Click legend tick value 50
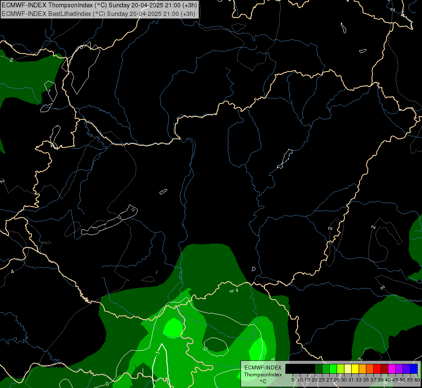 (403, 380)
